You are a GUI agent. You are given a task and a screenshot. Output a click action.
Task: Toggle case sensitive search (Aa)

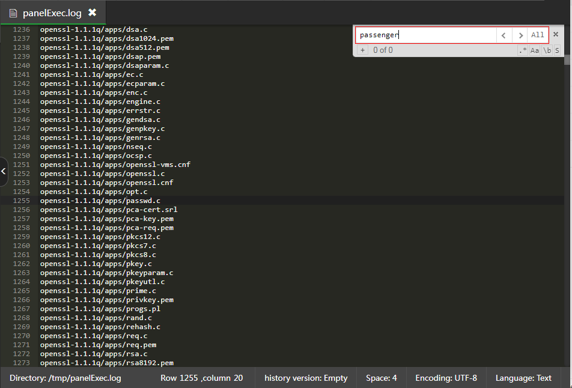point(535,50)
